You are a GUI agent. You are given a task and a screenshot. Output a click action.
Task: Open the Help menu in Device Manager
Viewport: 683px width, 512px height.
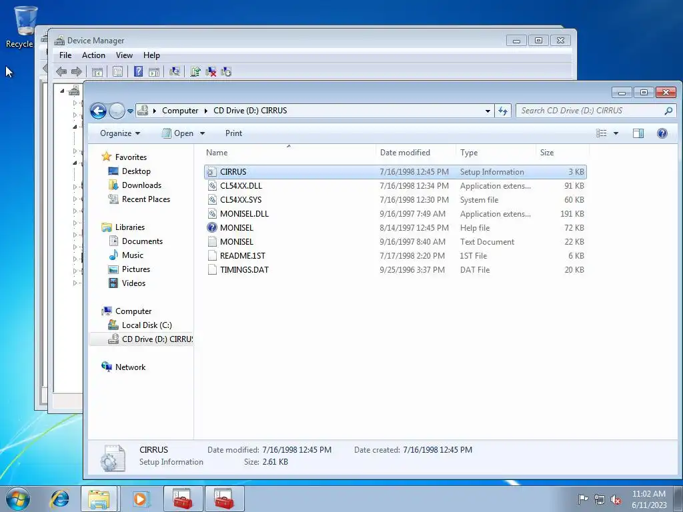(x=151, y=55)
